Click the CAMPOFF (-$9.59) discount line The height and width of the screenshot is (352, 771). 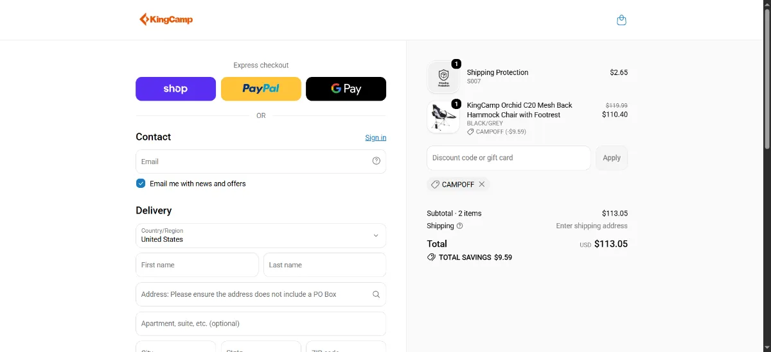497,131
